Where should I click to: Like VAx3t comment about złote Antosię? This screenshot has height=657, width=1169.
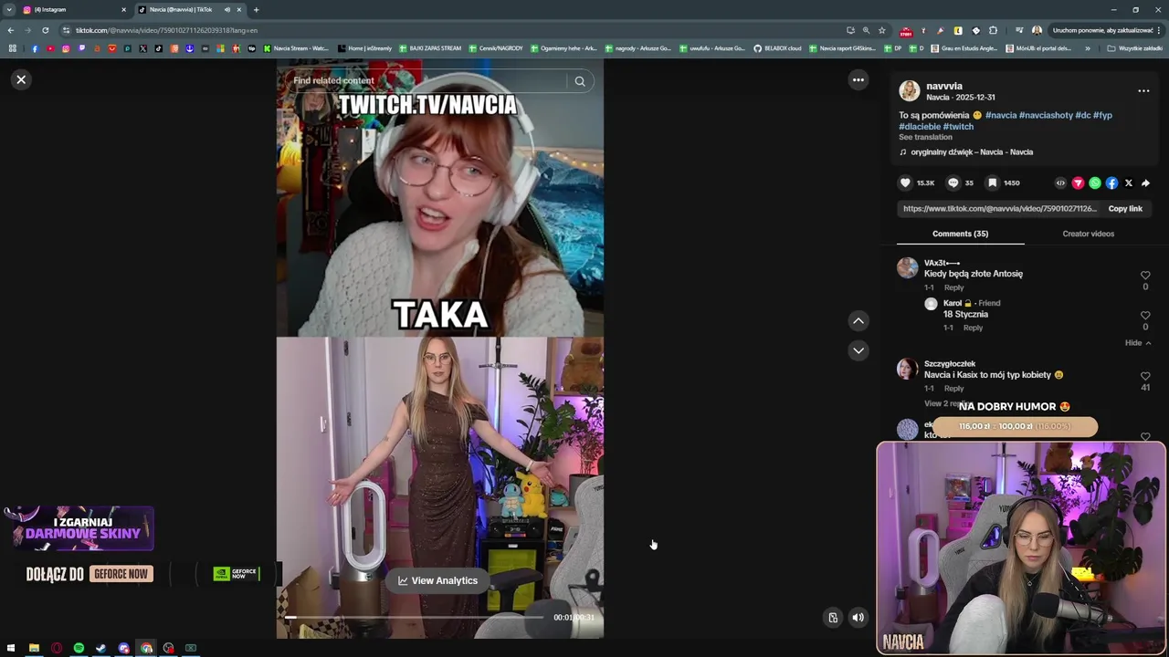(1145, 276)
